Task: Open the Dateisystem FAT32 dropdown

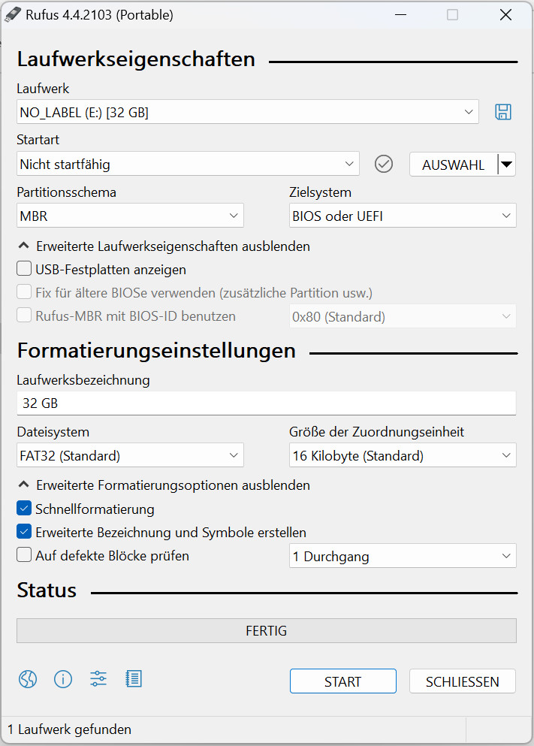Action: [x=130, y=455]
